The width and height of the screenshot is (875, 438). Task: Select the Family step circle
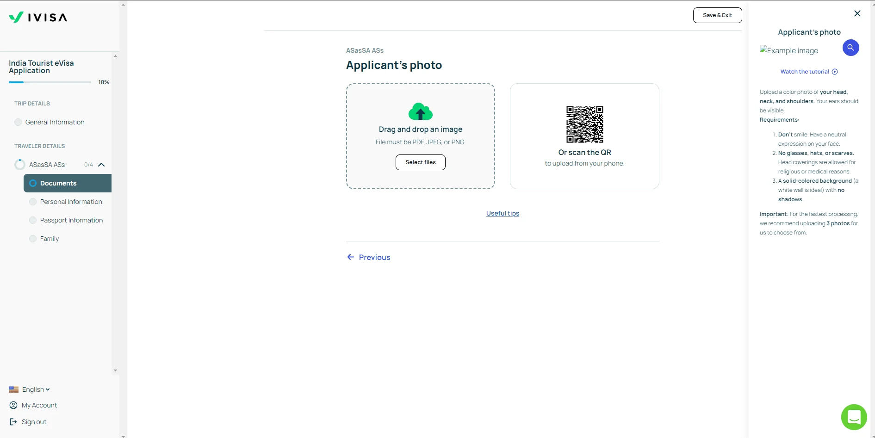(x=33, y=239)
